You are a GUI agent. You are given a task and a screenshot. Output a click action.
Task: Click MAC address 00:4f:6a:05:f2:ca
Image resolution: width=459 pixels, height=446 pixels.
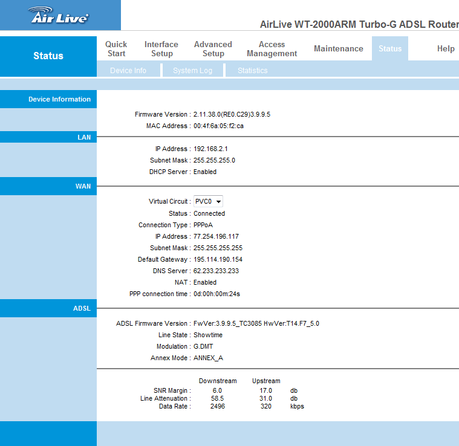click(x=218, y=126)
